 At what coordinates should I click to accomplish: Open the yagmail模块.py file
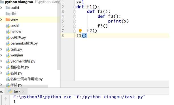(23, 61)
